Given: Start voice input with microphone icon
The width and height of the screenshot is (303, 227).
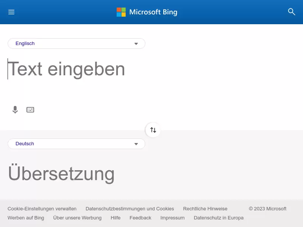Looking at the screenshot, I should (15, 110).
